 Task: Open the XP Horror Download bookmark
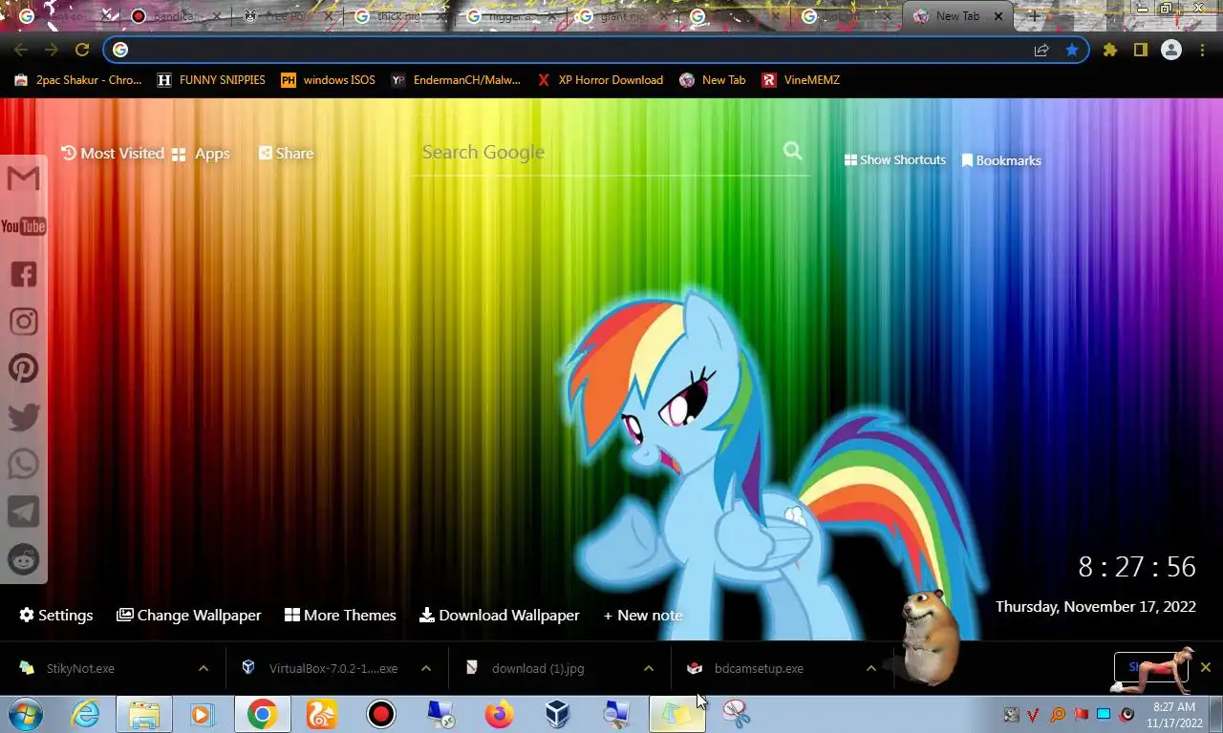[x=600, y=80]
